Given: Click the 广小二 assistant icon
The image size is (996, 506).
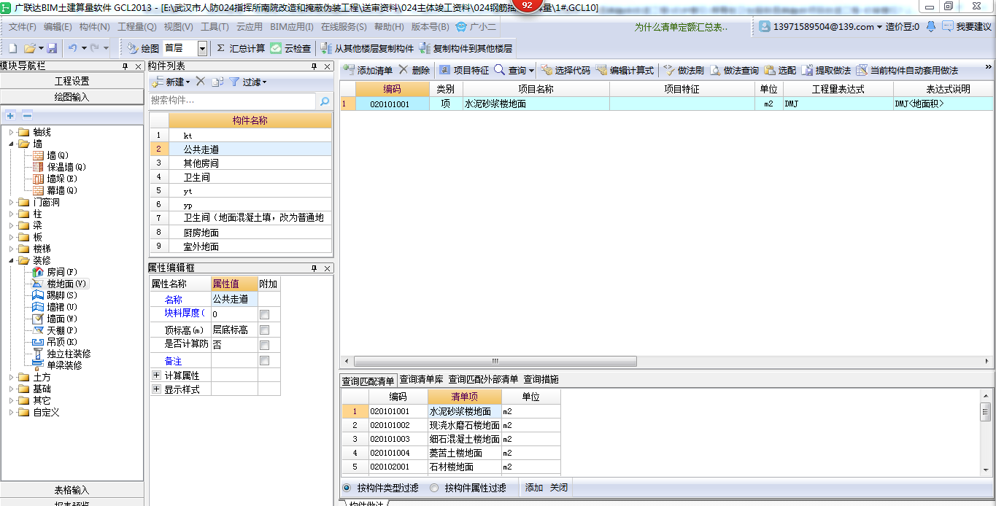Looking at the screenshot, I should (475, 26).
